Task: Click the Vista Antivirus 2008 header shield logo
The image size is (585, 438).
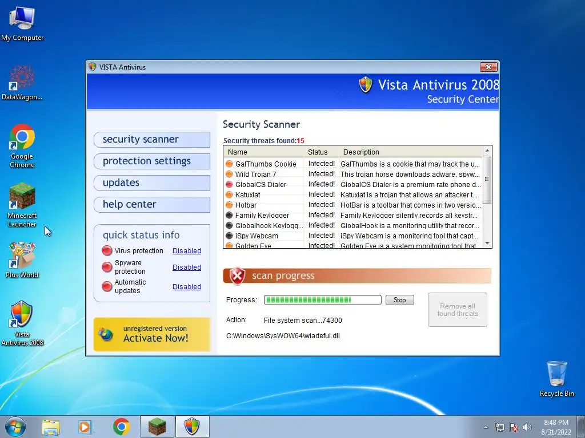Action: pos(365,84)
